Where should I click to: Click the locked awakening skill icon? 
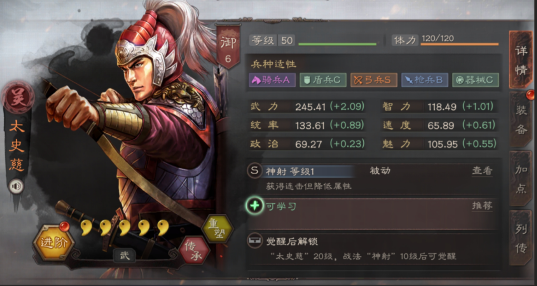click(x=255, y=241)
